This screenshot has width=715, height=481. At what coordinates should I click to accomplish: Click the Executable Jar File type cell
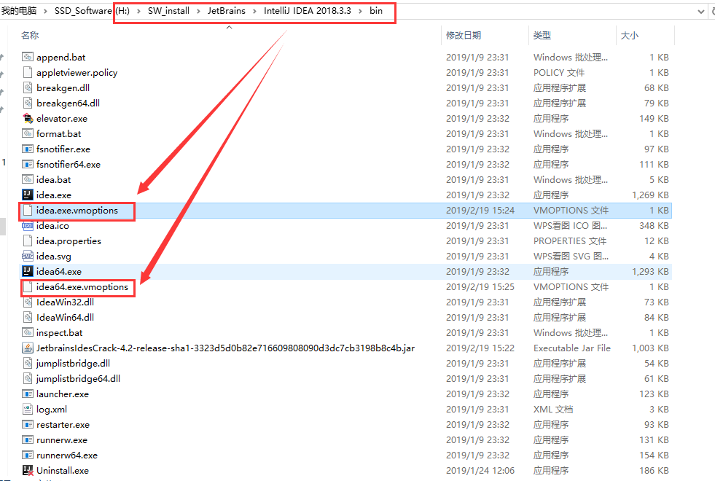pyautogui.click(x=572, y=348)
